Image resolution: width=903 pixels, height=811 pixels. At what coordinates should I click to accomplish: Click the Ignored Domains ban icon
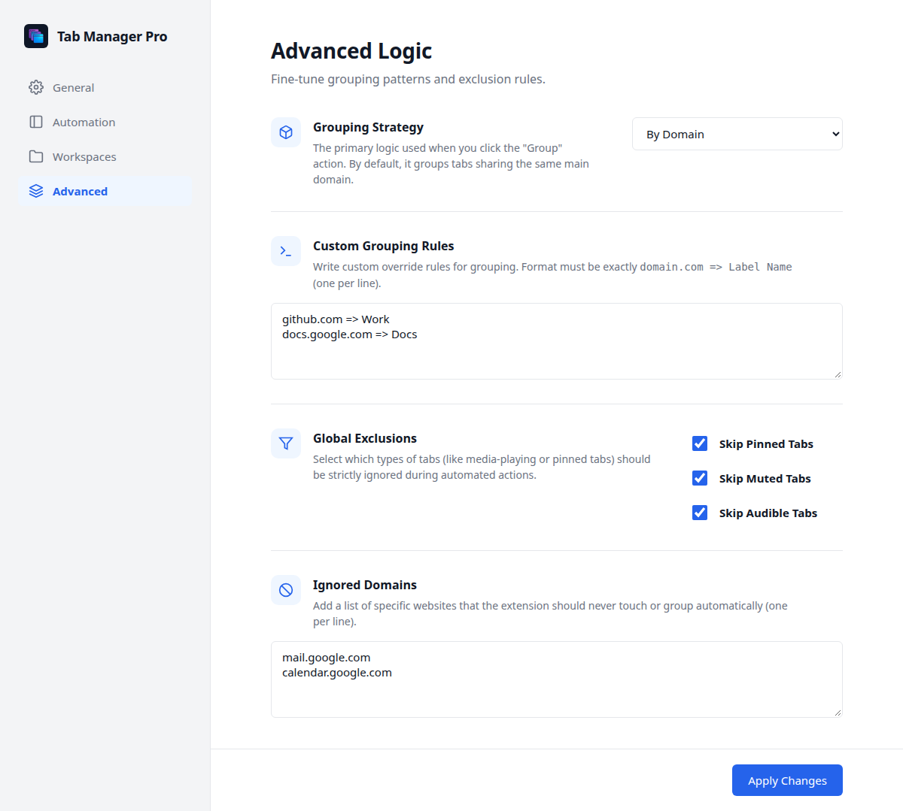286,590
